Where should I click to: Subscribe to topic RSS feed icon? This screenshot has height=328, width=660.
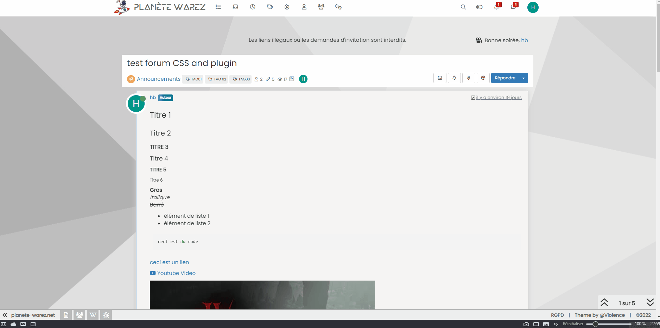(292, 79)
